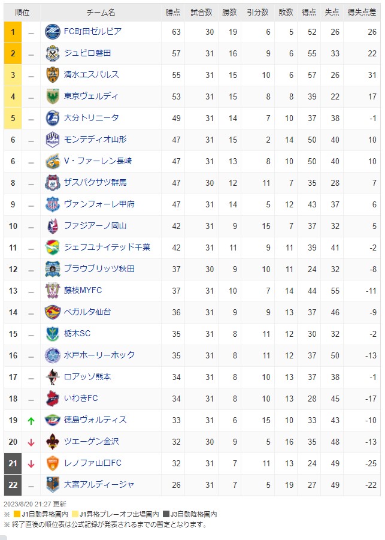The width and height of the screenshot is (385, 540).
Task: Click the ジュビロ磐田 club emblem
Action: click(53, 53)
